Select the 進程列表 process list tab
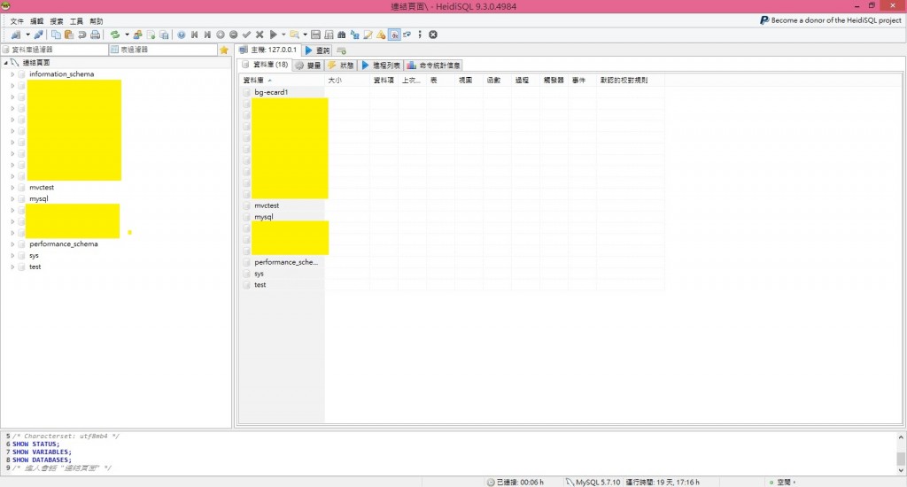Viewport: 907px width, 487px height. click(381, 66)
